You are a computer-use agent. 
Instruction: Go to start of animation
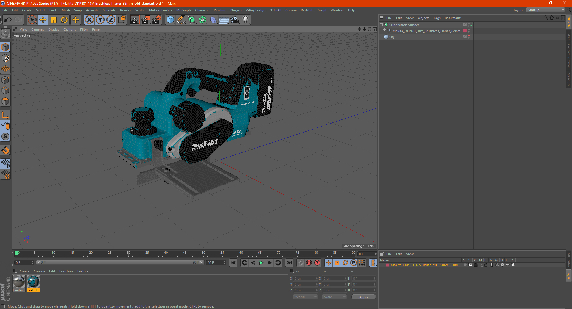click(x=233, y=263)
